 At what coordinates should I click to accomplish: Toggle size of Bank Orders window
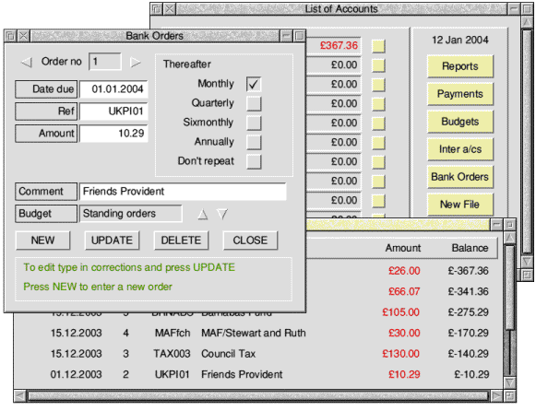point(300,36)
